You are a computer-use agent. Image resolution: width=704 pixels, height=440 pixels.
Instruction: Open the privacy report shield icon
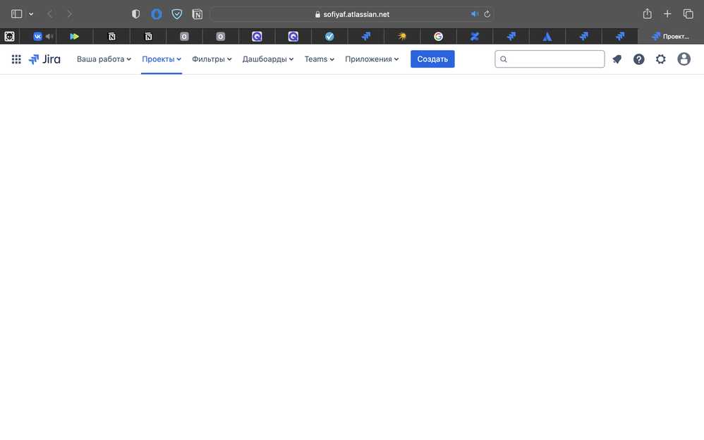pyautogui.click(x=135, y=14)
